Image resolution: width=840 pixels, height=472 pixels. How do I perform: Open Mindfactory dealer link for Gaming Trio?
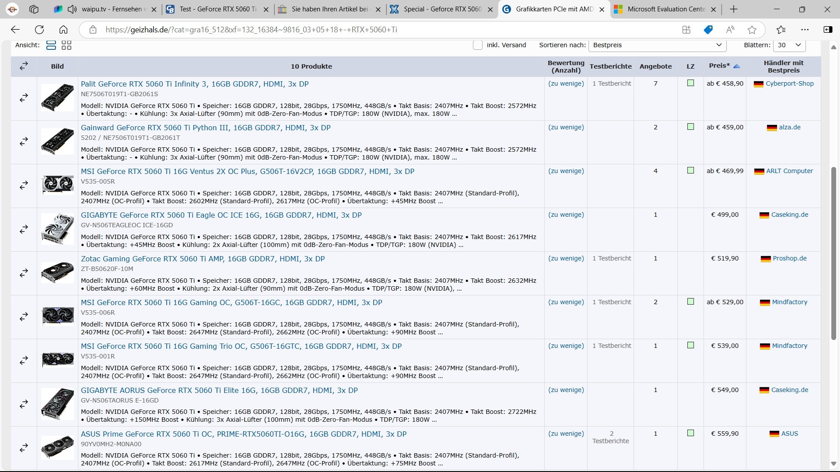(x=789, y=346)
